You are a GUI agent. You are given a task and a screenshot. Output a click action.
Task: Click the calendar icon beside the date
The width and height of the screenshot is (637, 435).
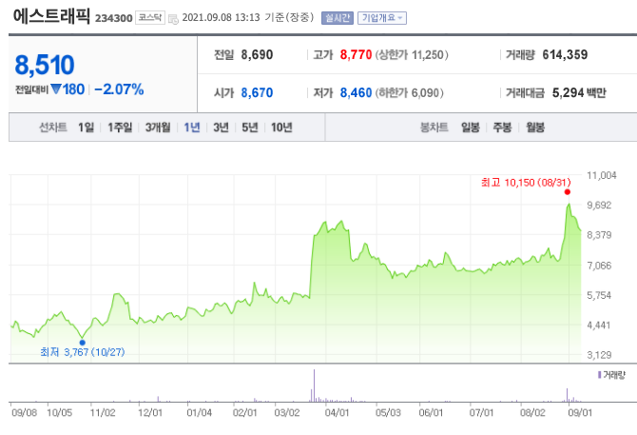point(173,19)
